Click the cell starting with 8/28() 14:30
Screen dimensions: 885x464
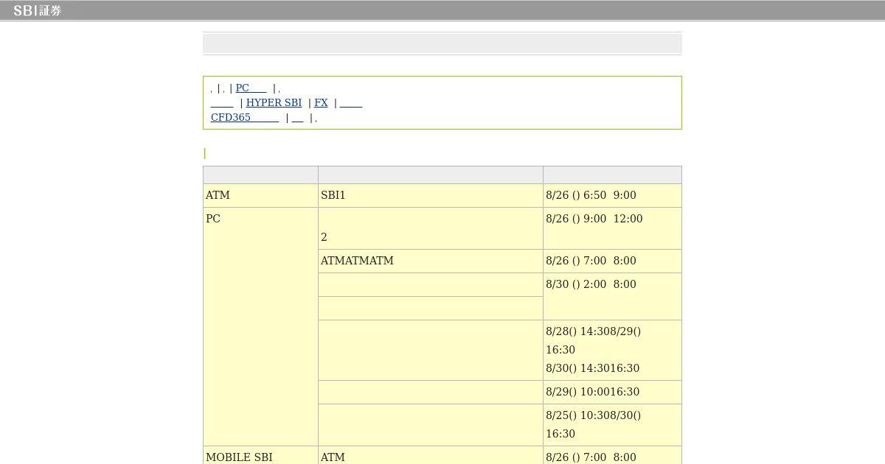click(612, 350)
